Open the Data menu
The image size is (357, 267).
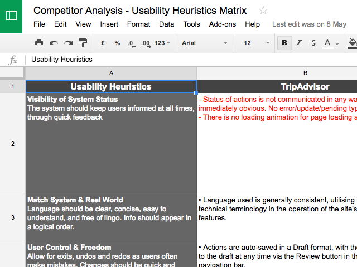(166, 24)
